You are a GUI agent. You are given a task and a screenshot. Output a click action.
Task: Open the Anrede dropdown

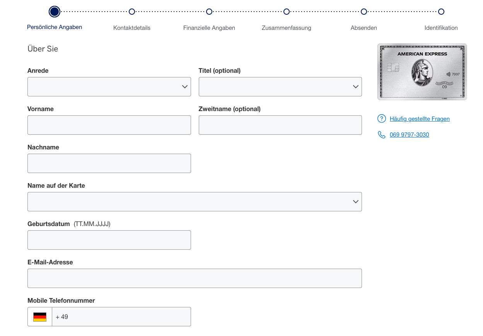coord(109,87)
